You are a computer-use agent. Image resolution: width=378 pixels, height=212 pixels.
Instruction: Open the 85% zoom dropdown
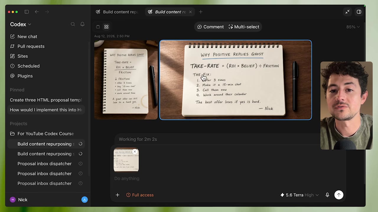click(353, 27)
